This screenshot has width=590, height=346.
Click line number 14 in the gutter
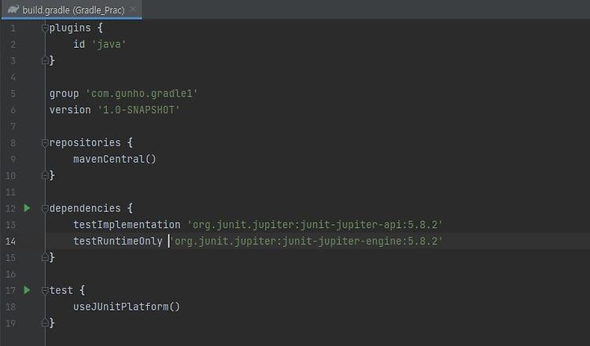(x=10, y=241)
